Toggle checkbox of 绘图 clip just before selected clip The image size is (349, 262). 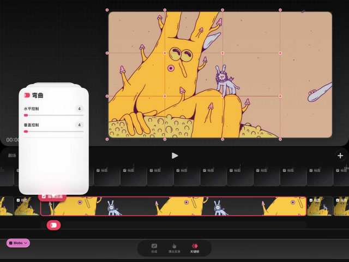tap(18, 200)
